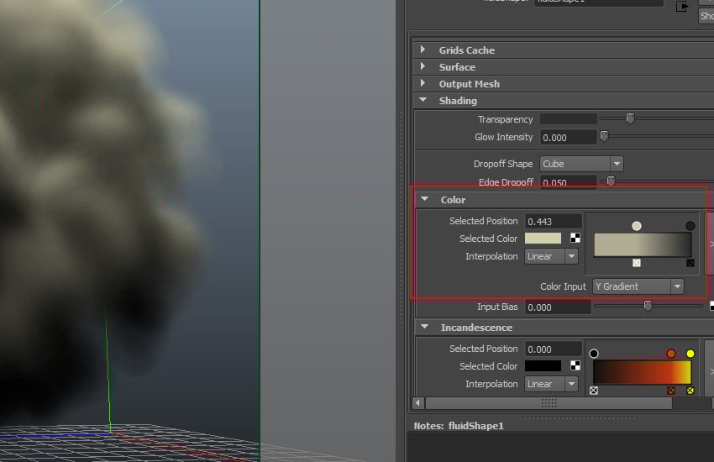Expand the Surface section

[423, 66]
